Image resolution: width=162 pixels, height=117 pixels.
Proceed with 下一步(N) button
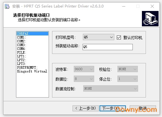(x=113, y=108)
